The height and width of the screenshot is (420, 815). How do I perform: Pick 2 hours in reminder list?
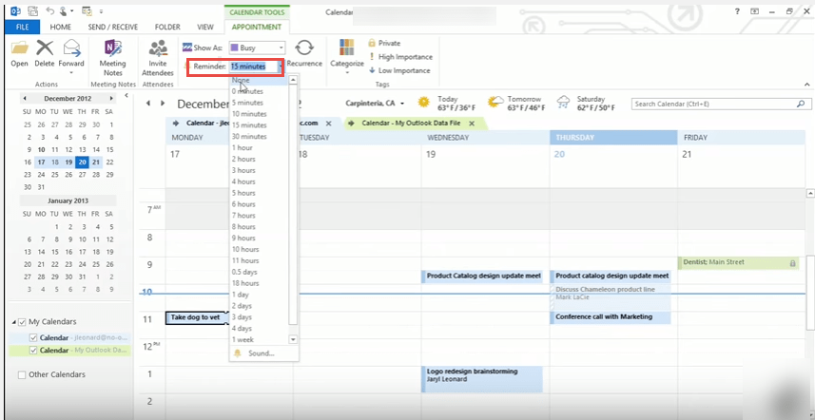pos(259,159)
